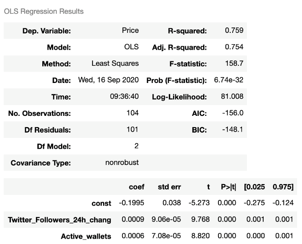Click the Method value Least Squares
Image resolution: width=302 pixels, height=244 pixels.
[x=115, y=63]
